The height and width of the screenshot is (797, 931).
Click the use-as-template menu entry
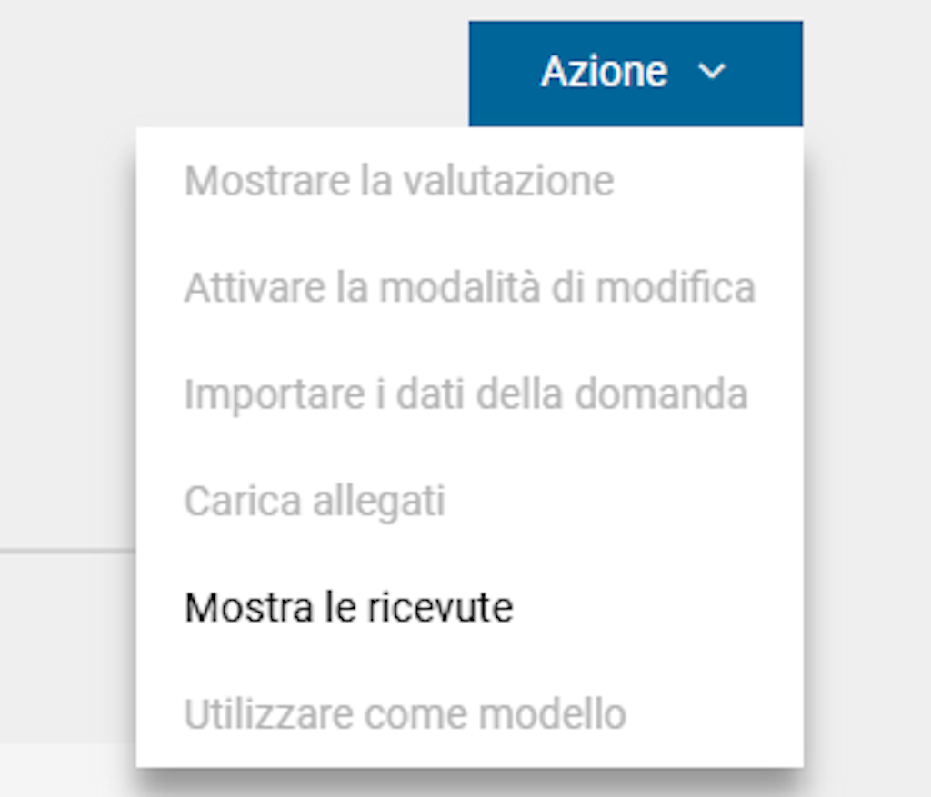coord(405,714)
